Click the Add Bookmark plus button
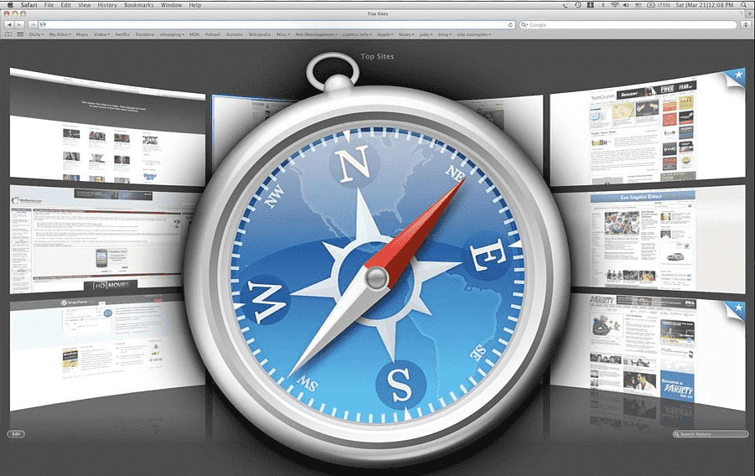Screen dimensions: 755x476 (x=33, y=24)
